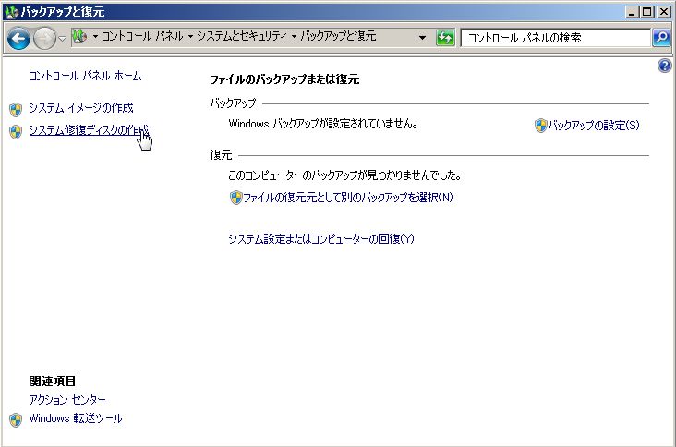Click the green refresh button
The width and height of the screenshot is (676, 447).
tap(445, 38)
